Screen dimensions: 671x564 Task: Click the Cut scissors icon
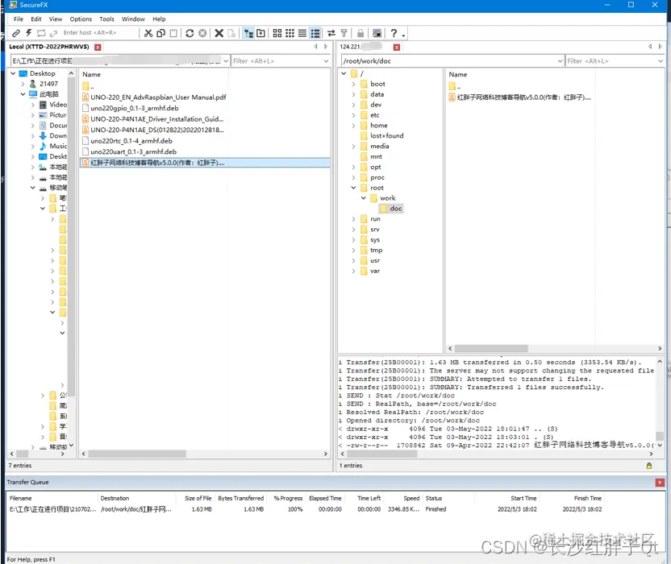point(148,33)
